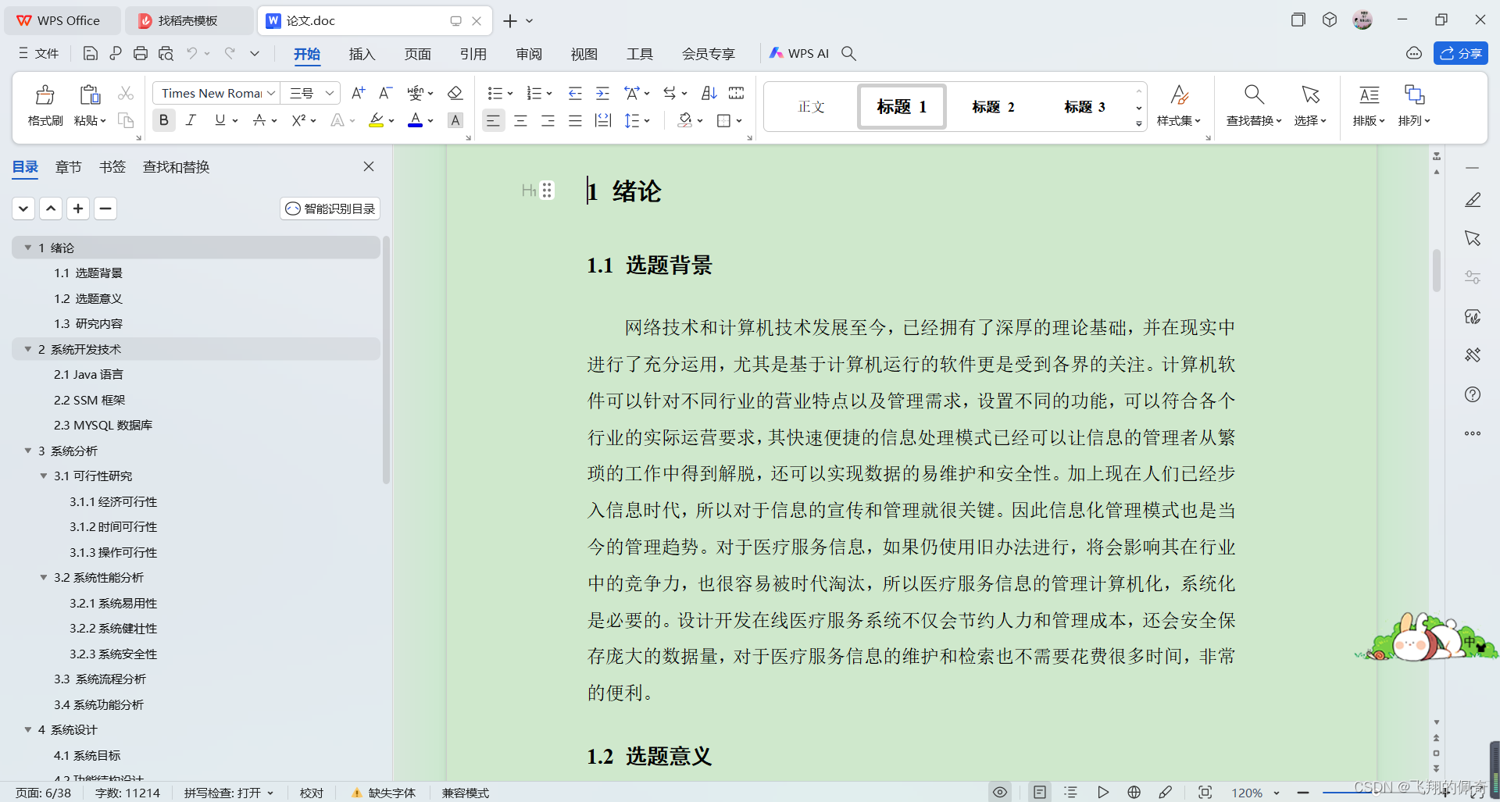Open the bullet list dropdown arrow
The image size is (1500, 802).
(x=510, y=94)
